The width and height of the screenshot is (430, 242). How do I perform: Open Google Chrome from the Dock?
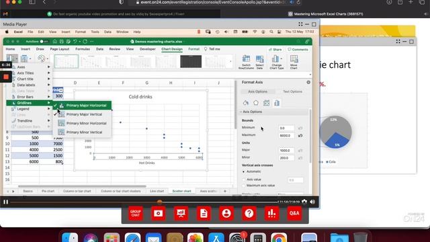(279, 237)
